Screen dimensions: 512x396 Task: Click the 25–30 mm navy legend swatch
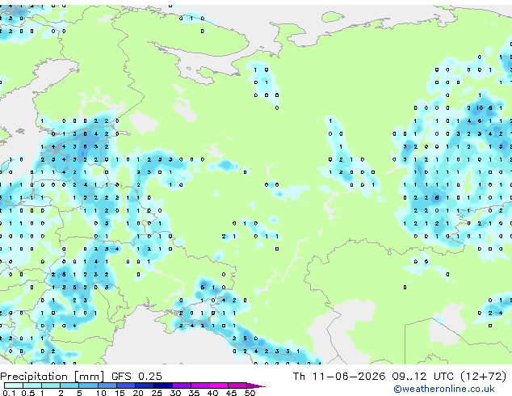point(162,385)
